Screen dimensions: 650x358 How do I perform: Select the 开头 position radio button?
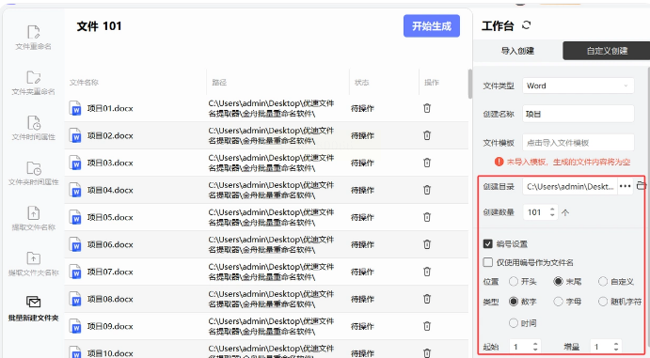pyautogui.click(x=514, y=282)
